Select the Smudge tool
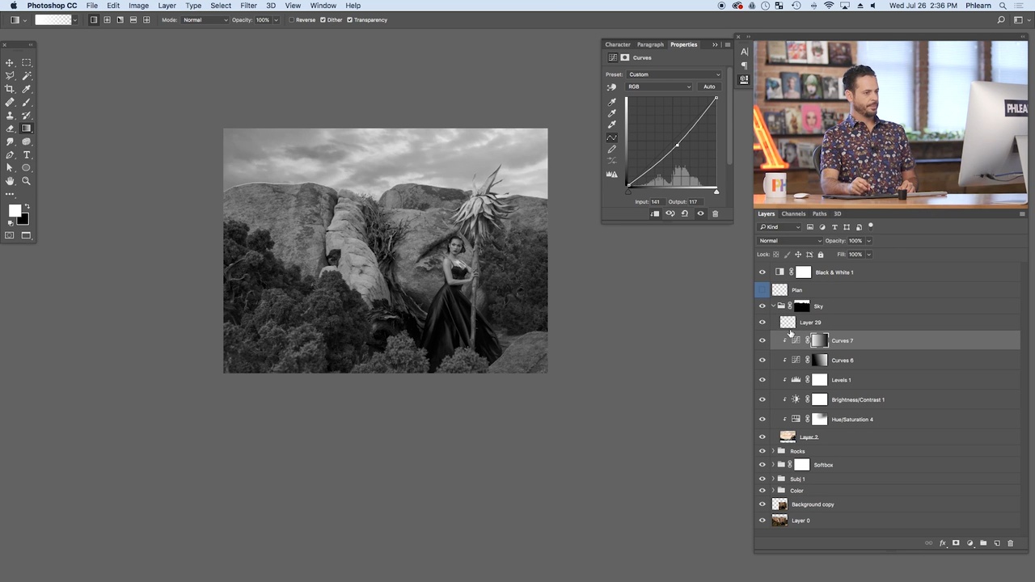The image size is (1035, 582). click(10, 141)
